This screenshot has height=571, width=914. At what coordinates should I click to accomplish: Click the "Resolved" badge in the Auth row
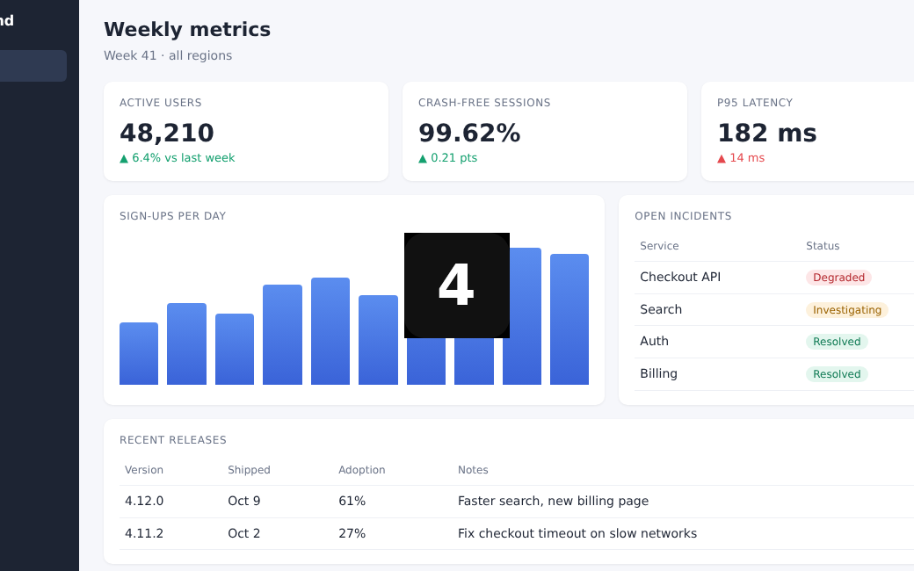(x=837, y=342)
